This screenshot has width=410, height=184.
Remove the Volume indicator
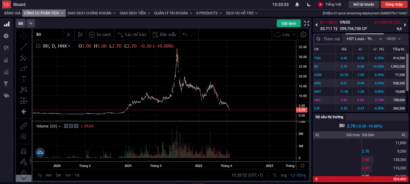(76, 126)
